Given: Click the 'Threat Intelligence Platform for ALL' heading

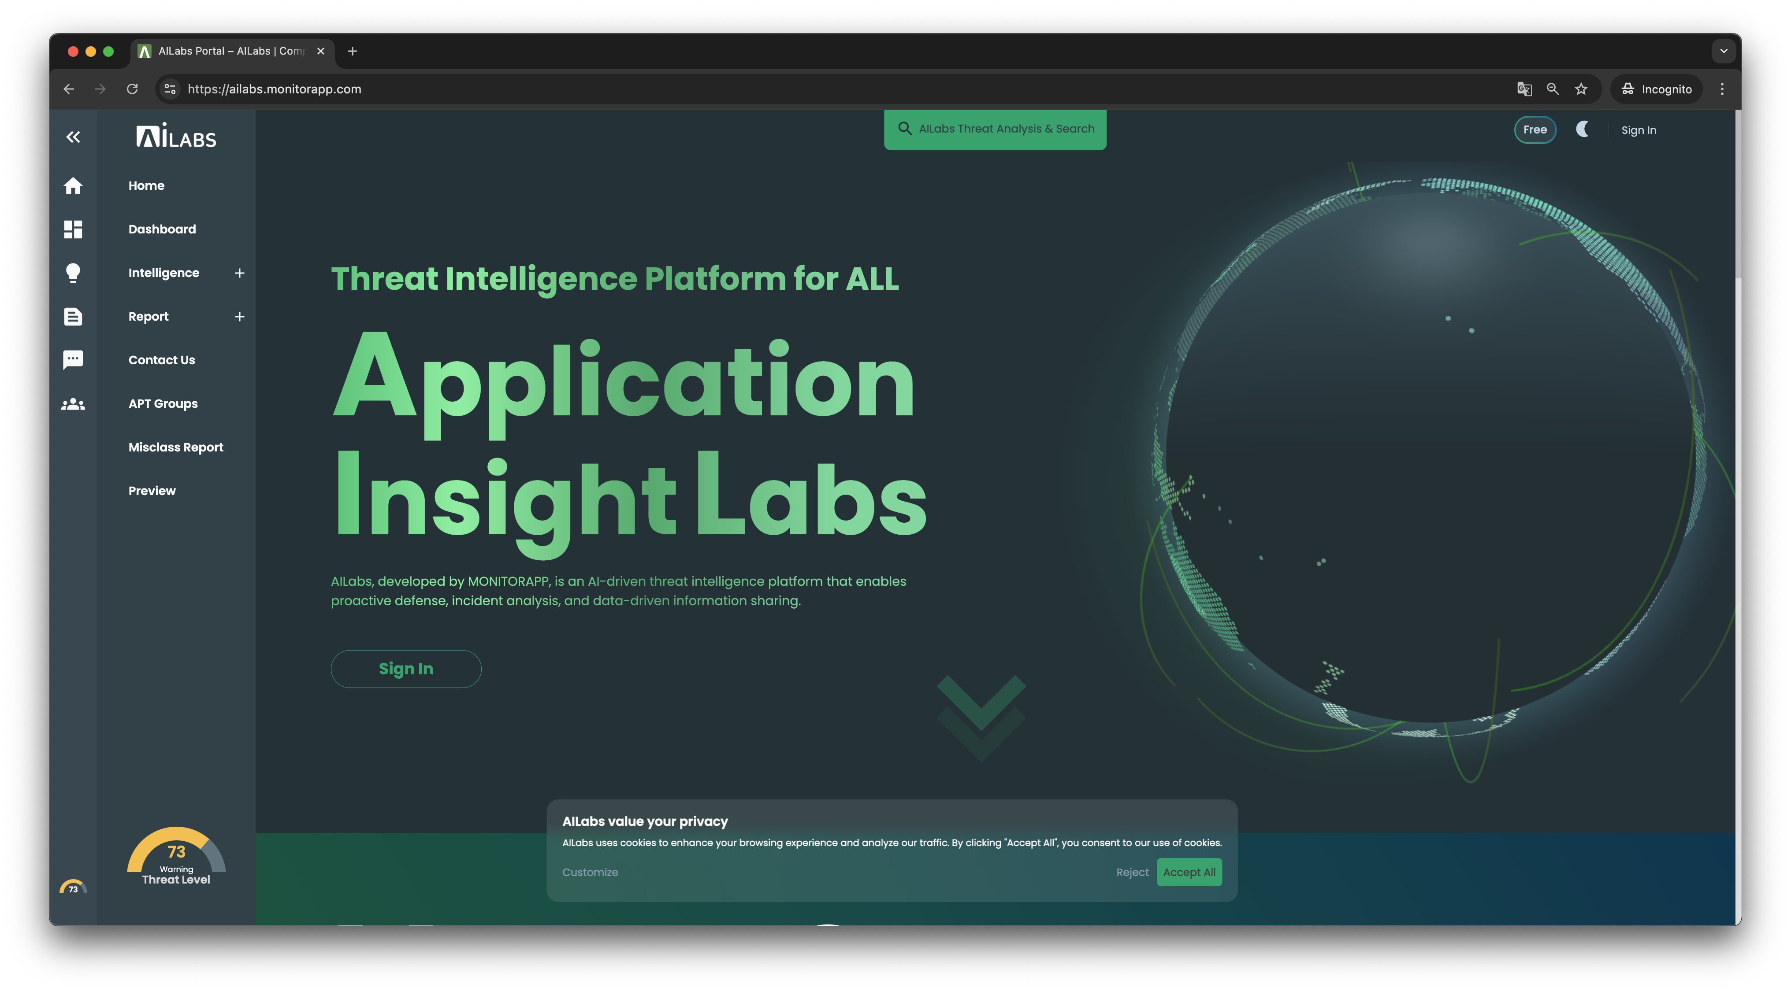Looking at the screenshot, I should tap(615, 279).
